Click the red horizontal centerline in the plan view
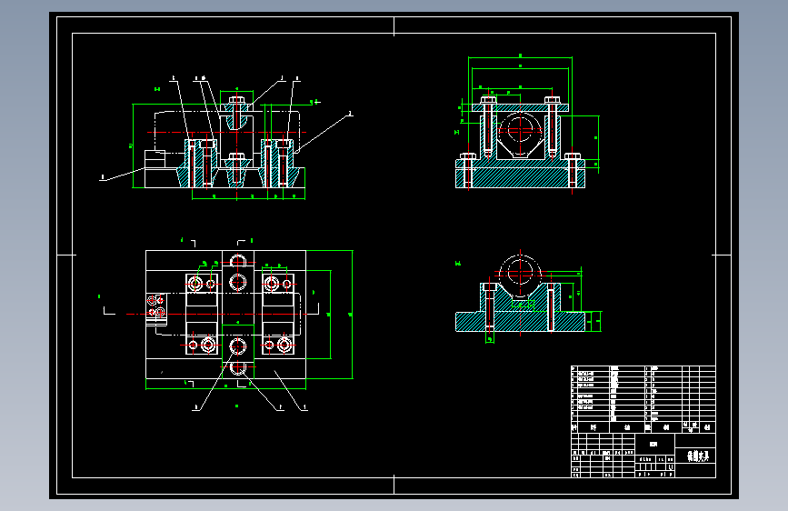Image resolution: width=788 pixels, height=511 pixels. tap(215, 314)
